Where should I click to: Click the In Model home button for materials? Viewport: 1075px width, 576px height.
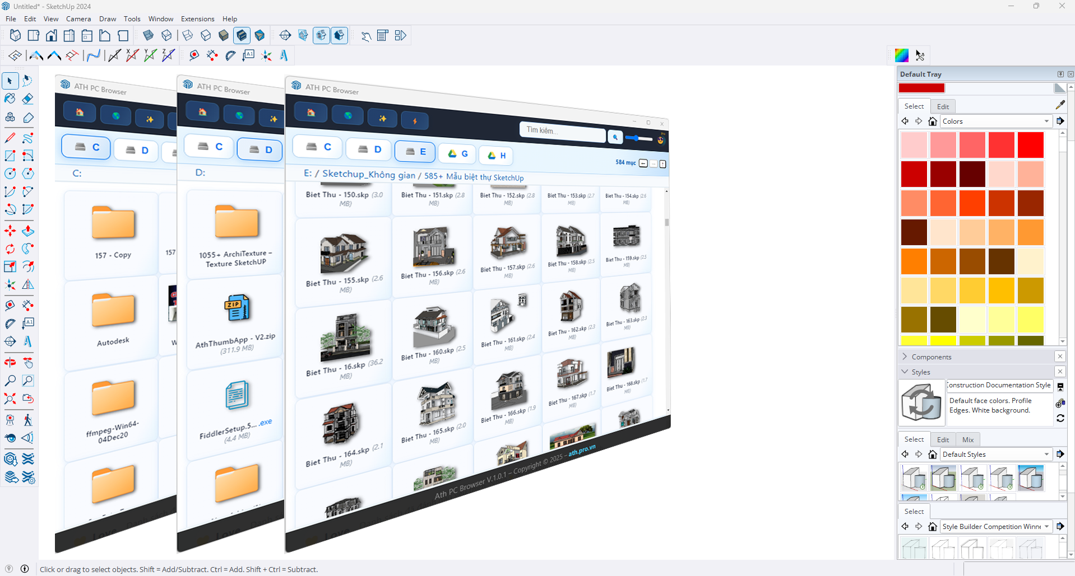point(933,121)
